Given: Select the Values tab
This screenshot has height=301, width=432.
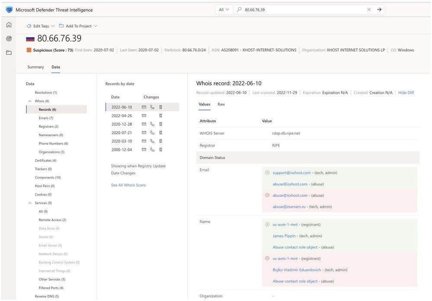Looking at the screenshot, I should (205, 104).
